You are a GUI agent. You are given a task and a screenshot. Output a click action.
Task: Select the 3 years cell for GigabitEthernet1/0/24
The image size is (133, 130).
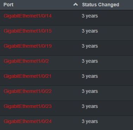coord(90,122)
